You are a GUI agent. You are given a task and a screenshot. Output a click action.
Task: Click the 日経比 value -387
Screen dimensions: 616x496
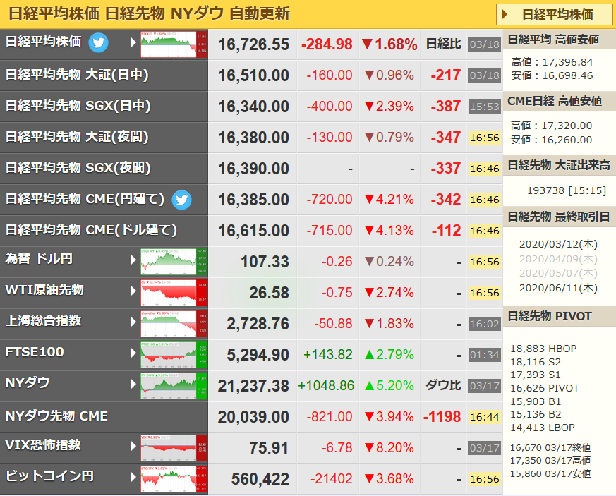pos(445,106)
